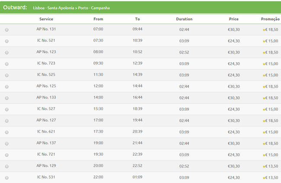This screenshot has height=183, width=281.
Task: Click the To column header
Action: coord(137,19)
